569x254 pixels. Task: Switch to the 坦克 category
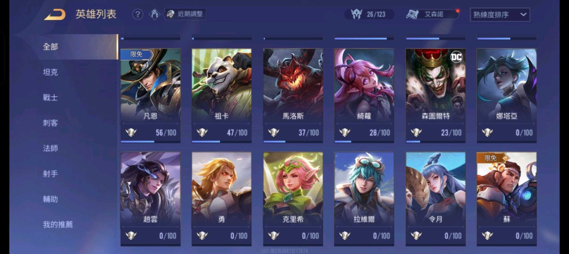tap(50, 72)
